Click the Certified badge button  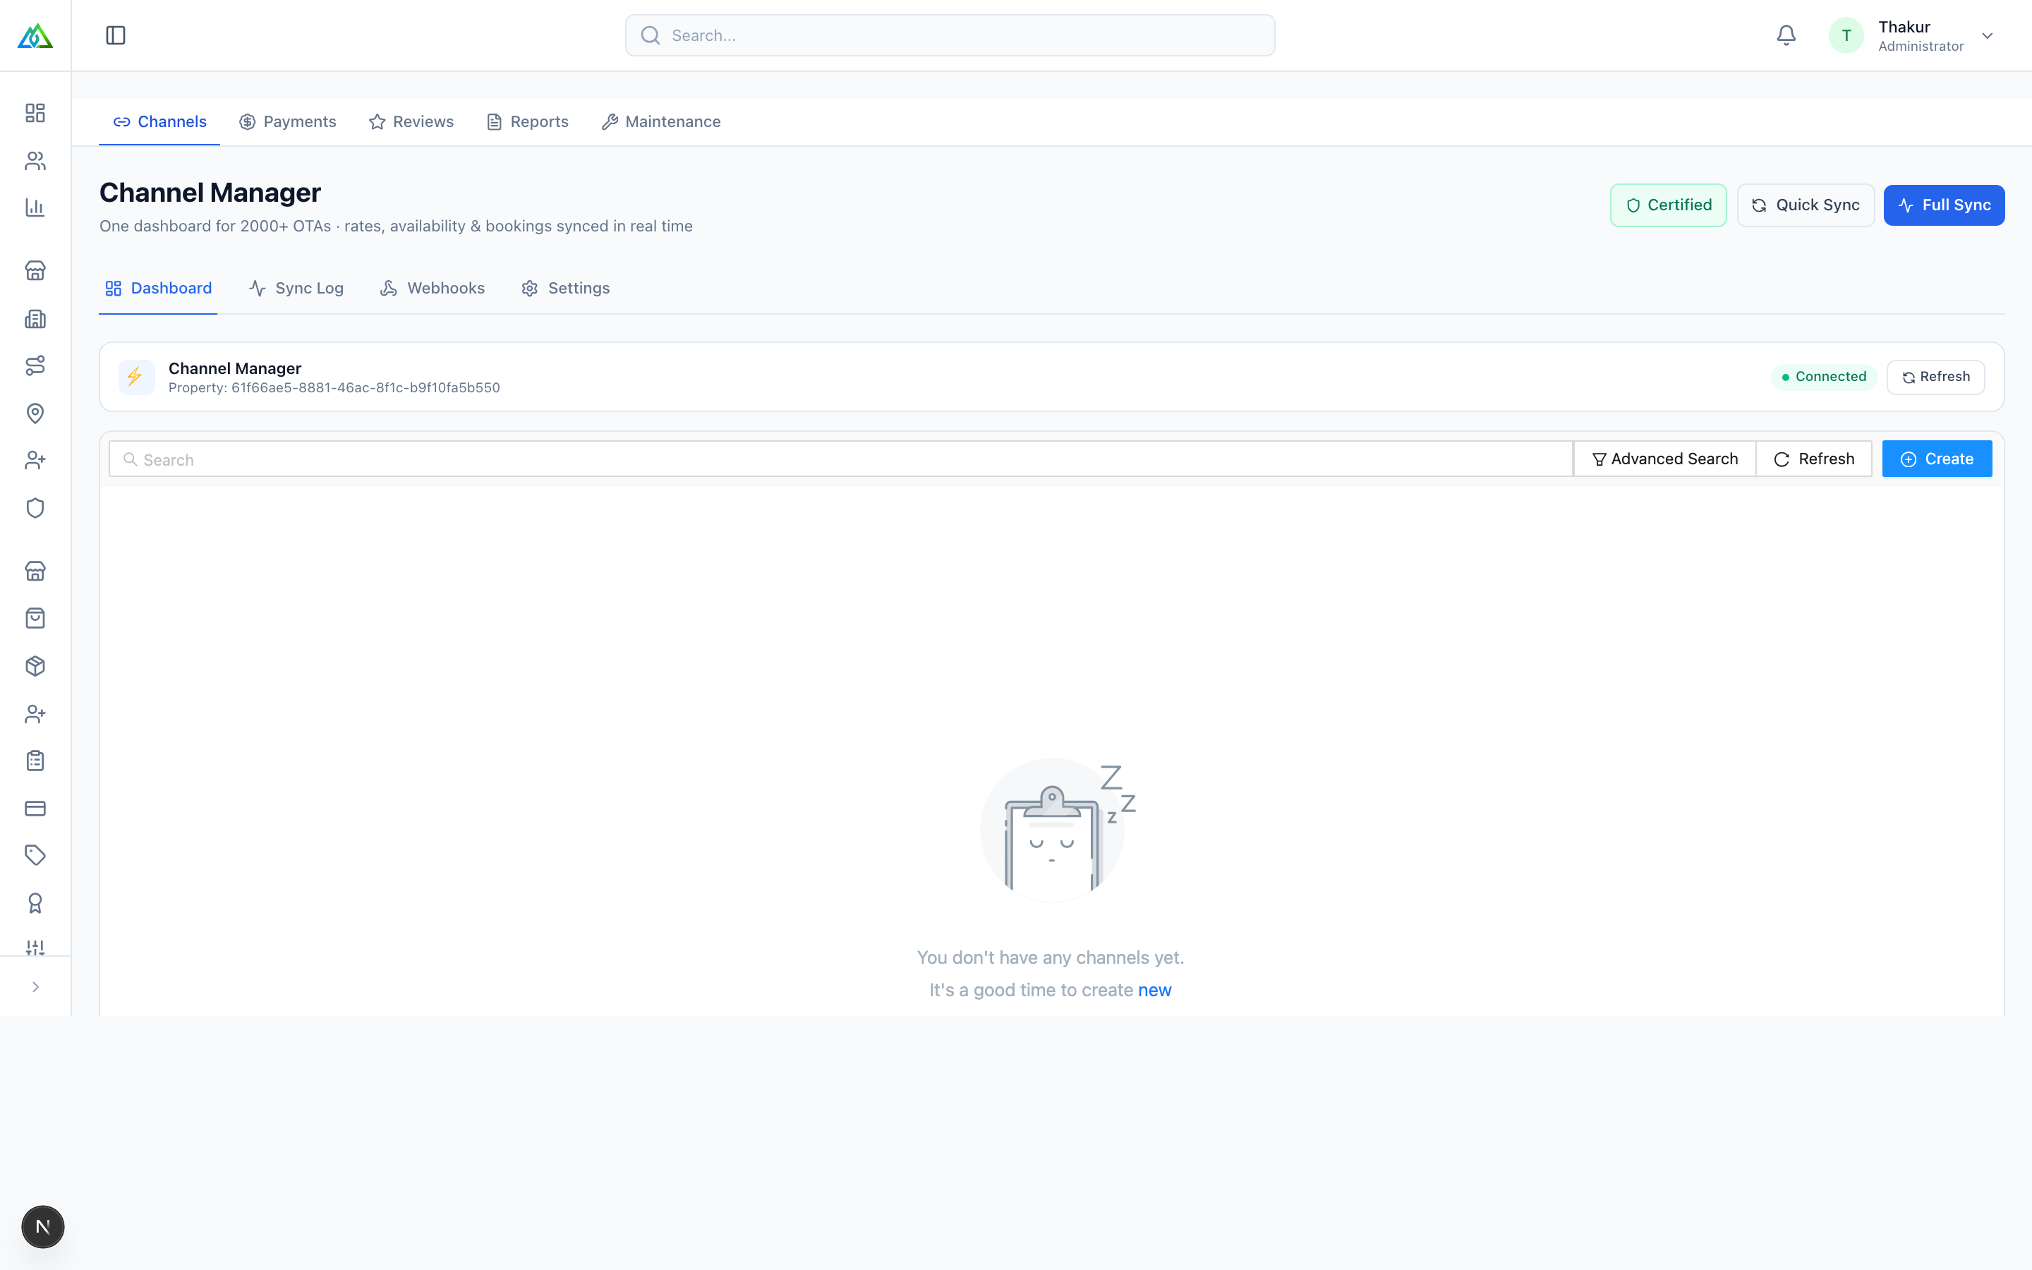[1669, 205]
